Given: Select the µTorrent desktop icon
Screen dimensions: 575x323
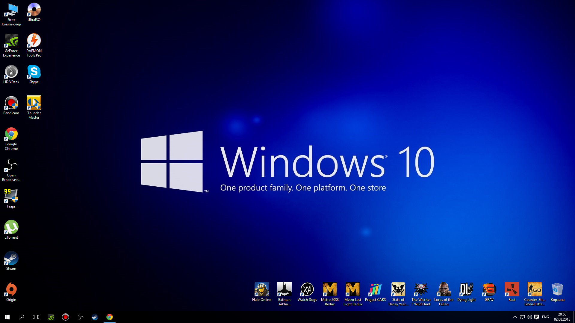Looking at the screenshot, I should [x=11, y=230].
